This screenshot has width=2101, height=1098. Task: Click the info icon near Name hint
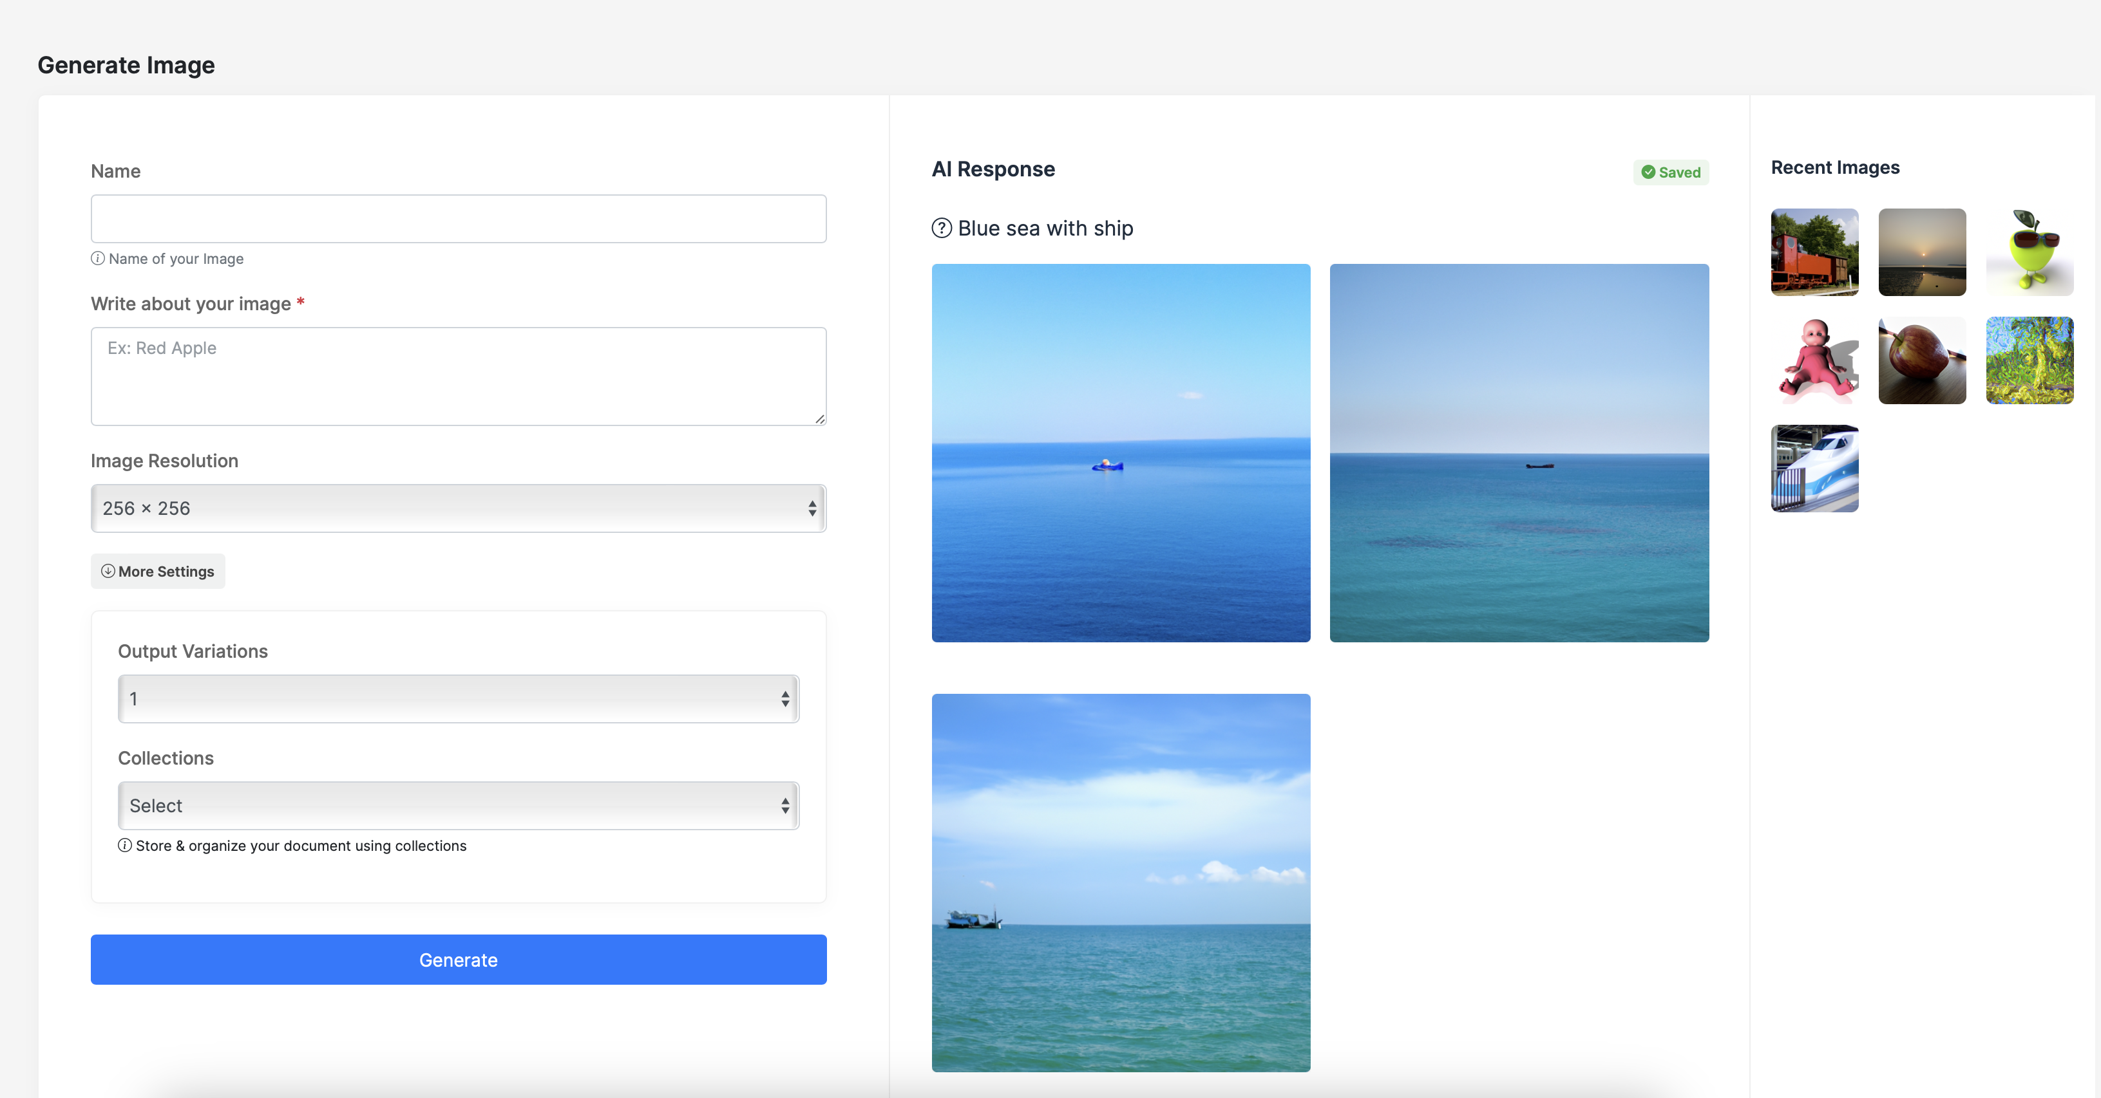[98, 258]
